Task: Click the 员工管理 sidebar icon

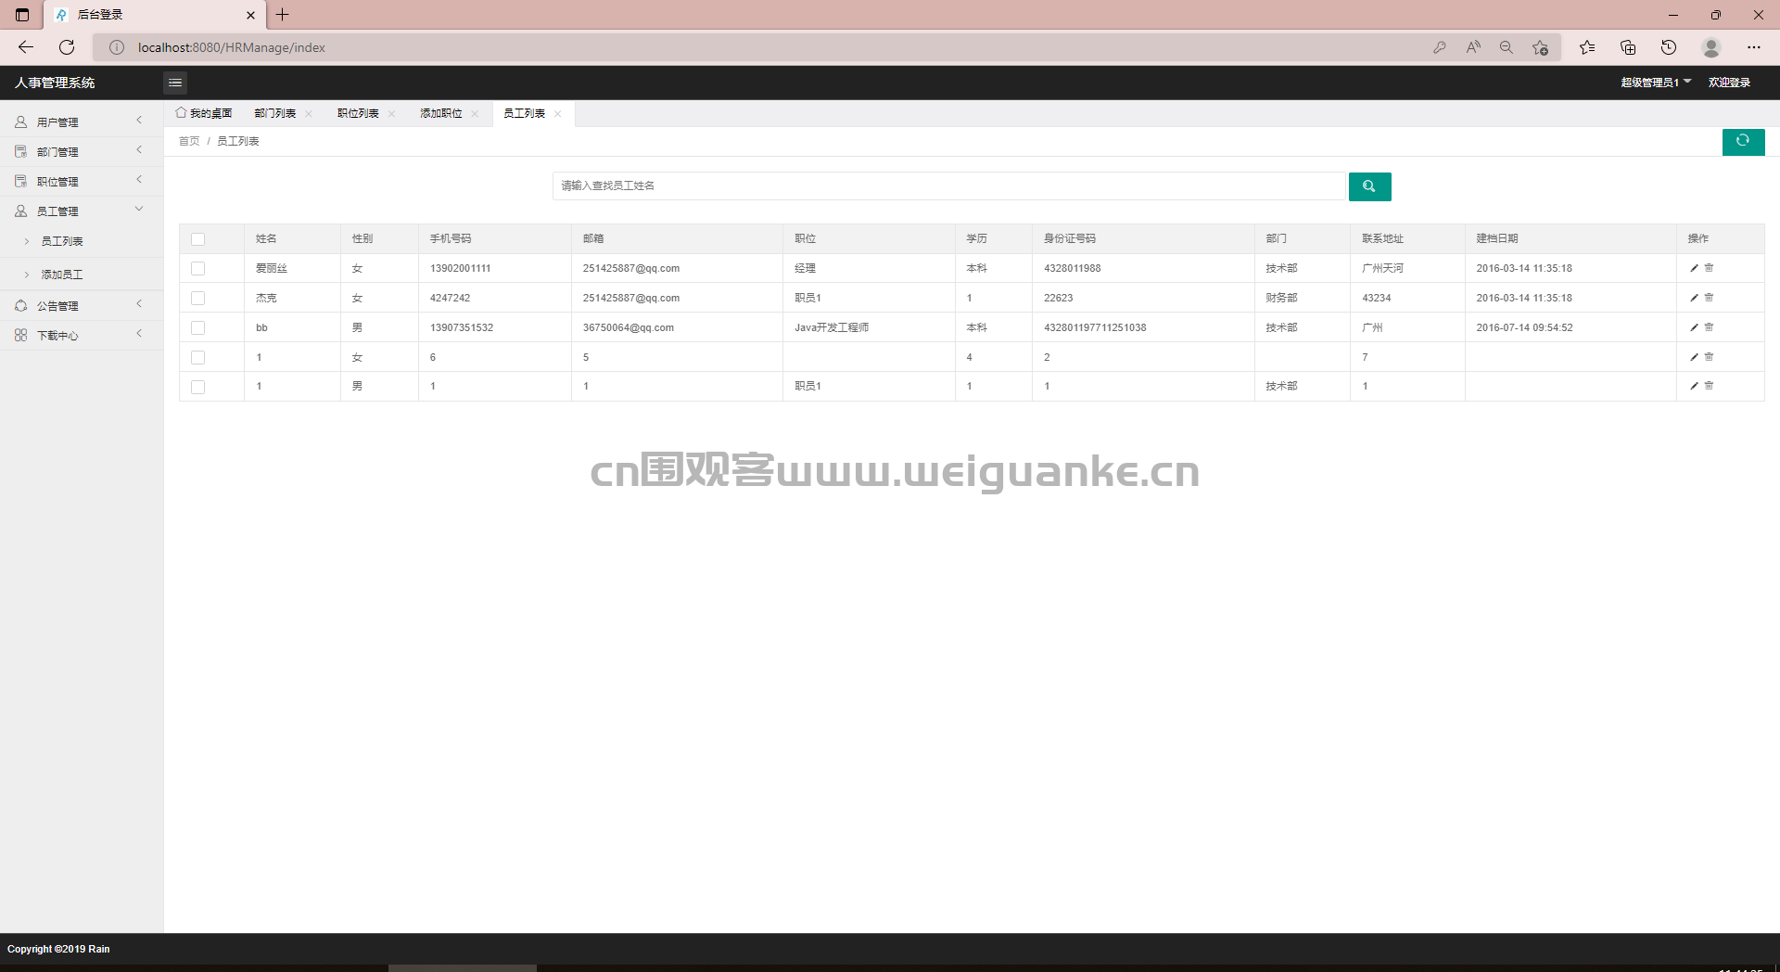Action: [20, 211]
